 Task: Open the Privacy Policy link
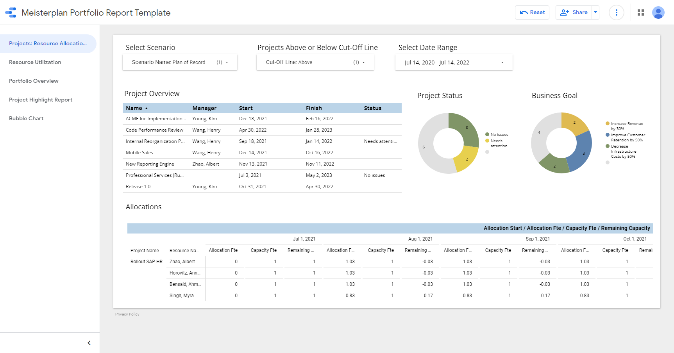click(x=127, y=314)
